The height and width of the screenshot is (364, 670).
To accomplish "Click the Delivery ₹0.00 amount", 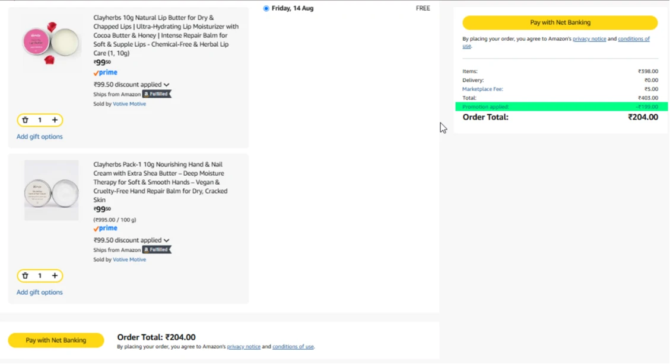I will point(651,80).
